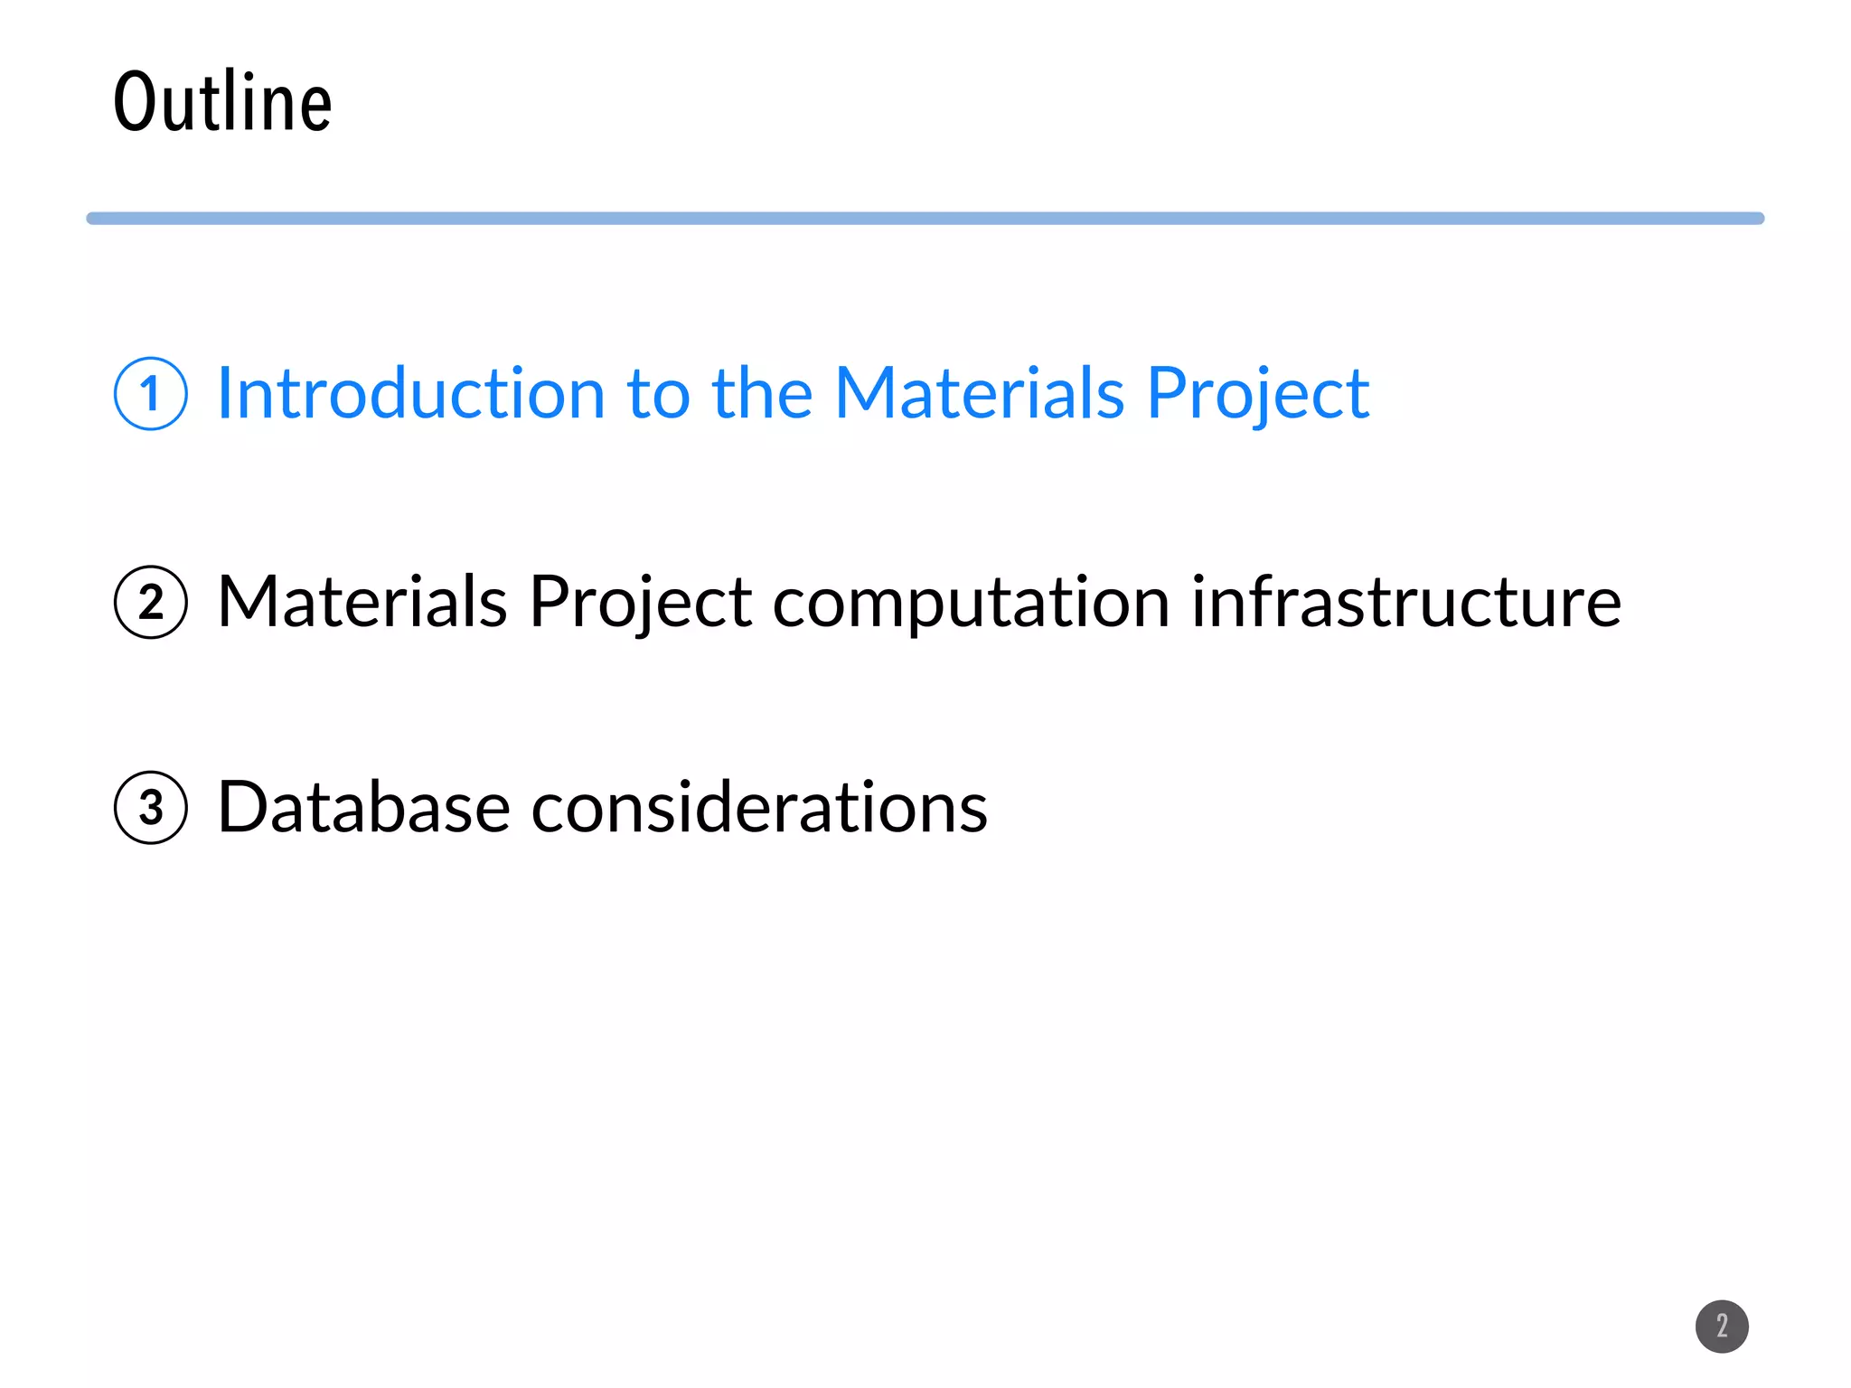Viewport: 1851px width, 1388px height.
Task: Click the circled number 2 icon
Action: pyautogui.click(x=151, y=602)
